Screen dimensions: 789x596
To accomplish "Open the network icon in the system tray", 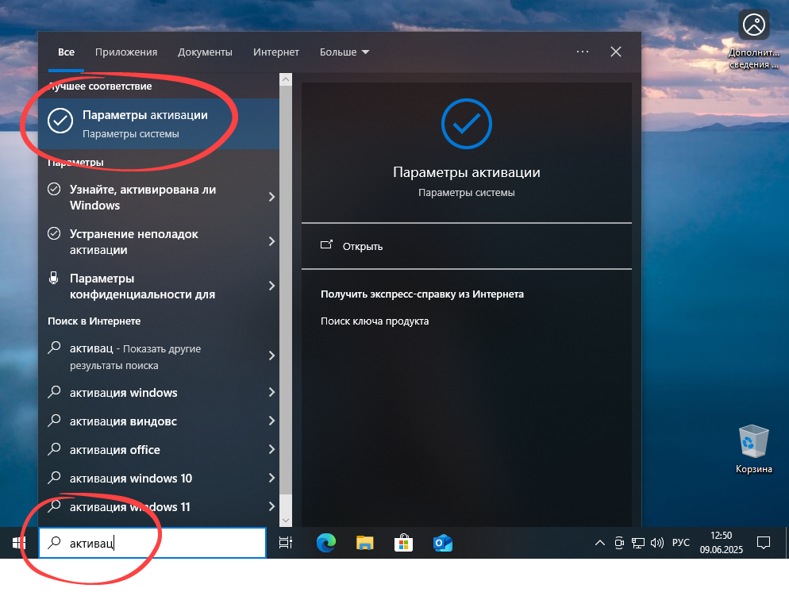I will pyautogui.click(x=638, y=543).
